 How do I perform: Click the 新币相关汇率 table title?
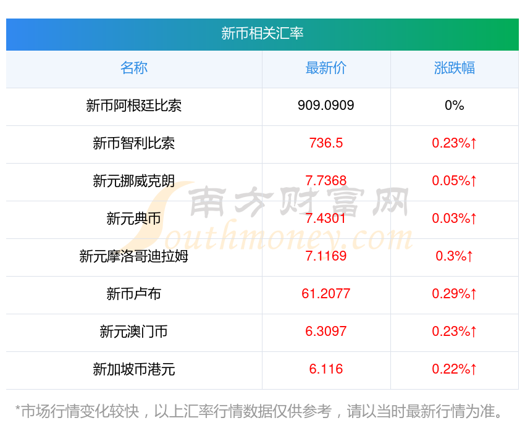coord(262,33)
